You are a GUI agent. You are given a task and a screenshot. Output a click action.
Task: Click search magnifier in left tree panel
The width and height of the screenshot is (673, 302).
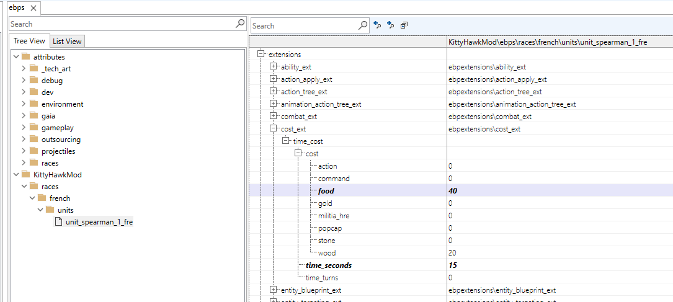(x=241, y=24)
